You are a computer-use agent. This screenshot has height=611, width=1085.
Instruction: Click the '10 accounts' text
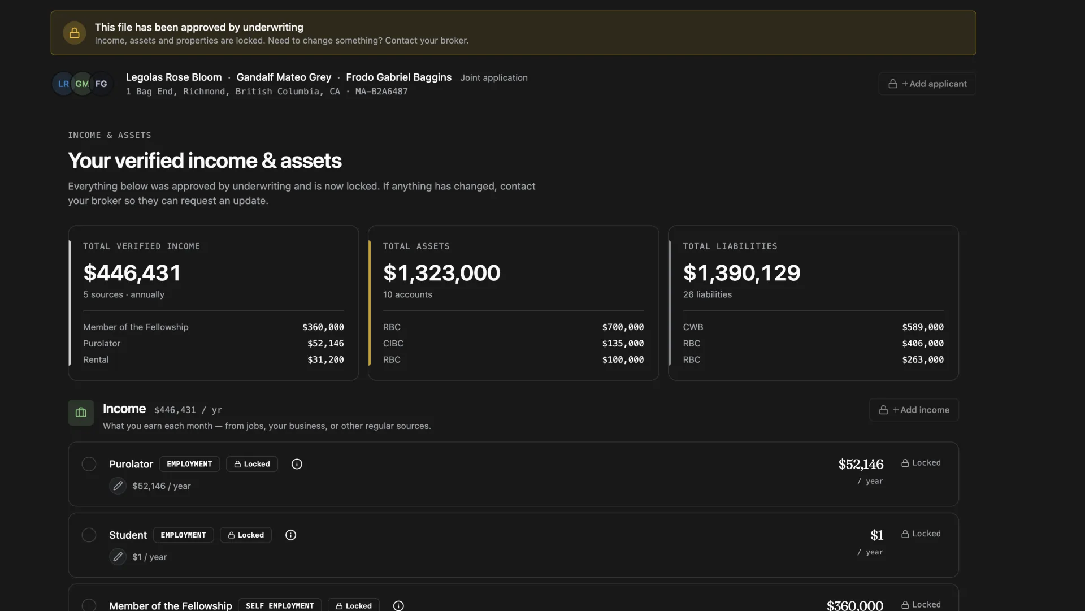[407, 295]
